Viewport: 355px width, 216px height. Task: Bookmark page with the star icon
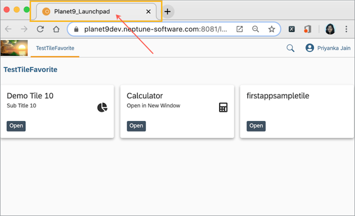click(x=272, y=29)
